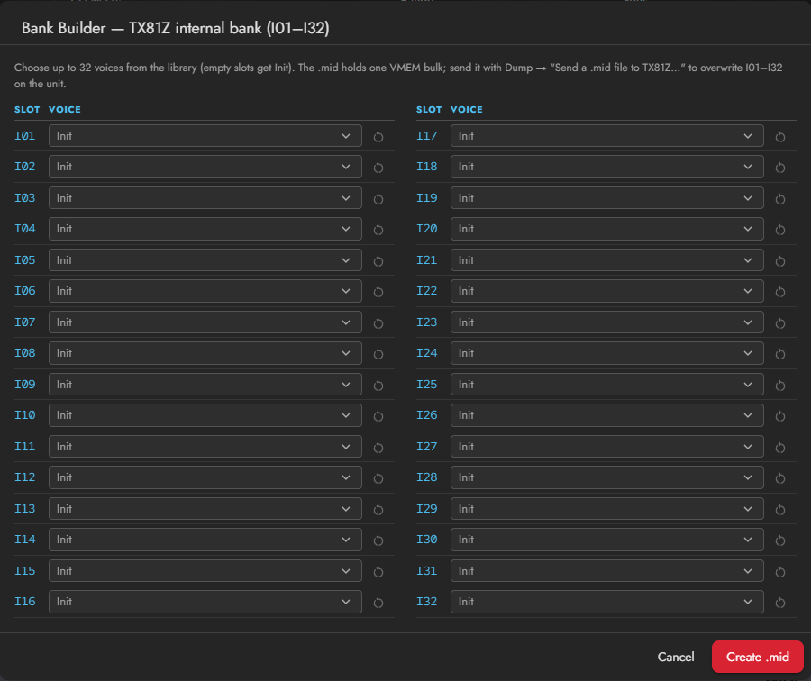Viewport: 811px width, 681px height.
Task: Reset slot I01 voice with circular arrow icon
Action: click(x=378, y=137)
